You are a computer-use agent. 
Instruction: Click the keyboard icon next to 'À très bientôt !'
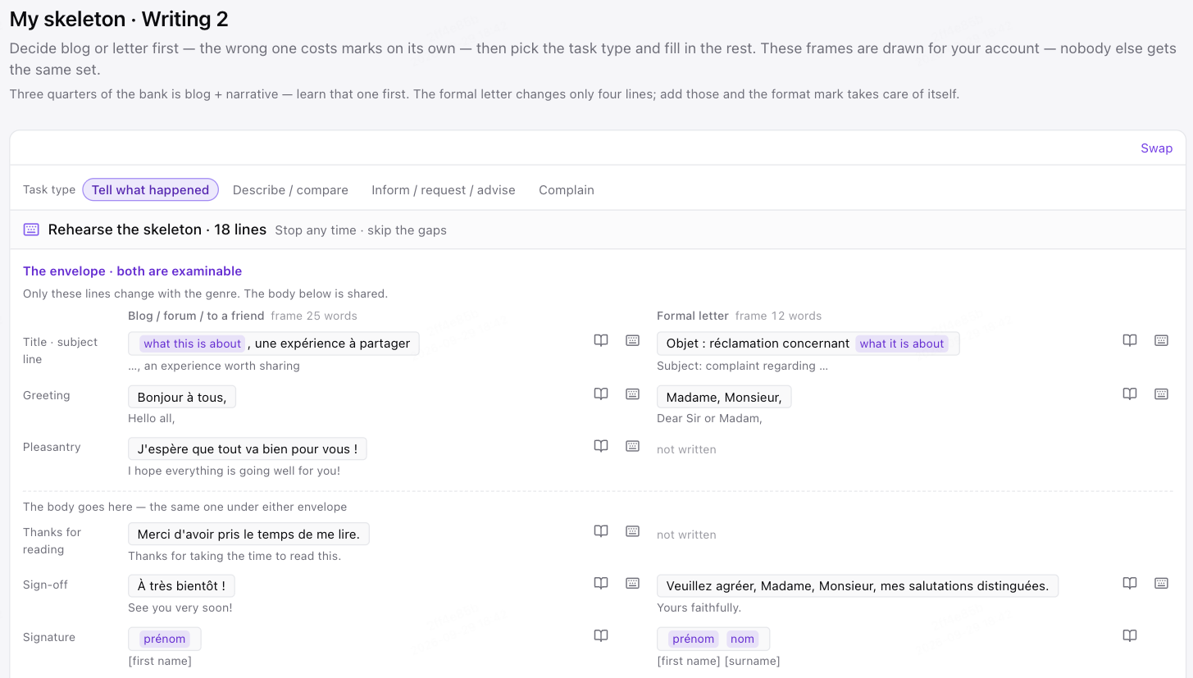(632, 583)
